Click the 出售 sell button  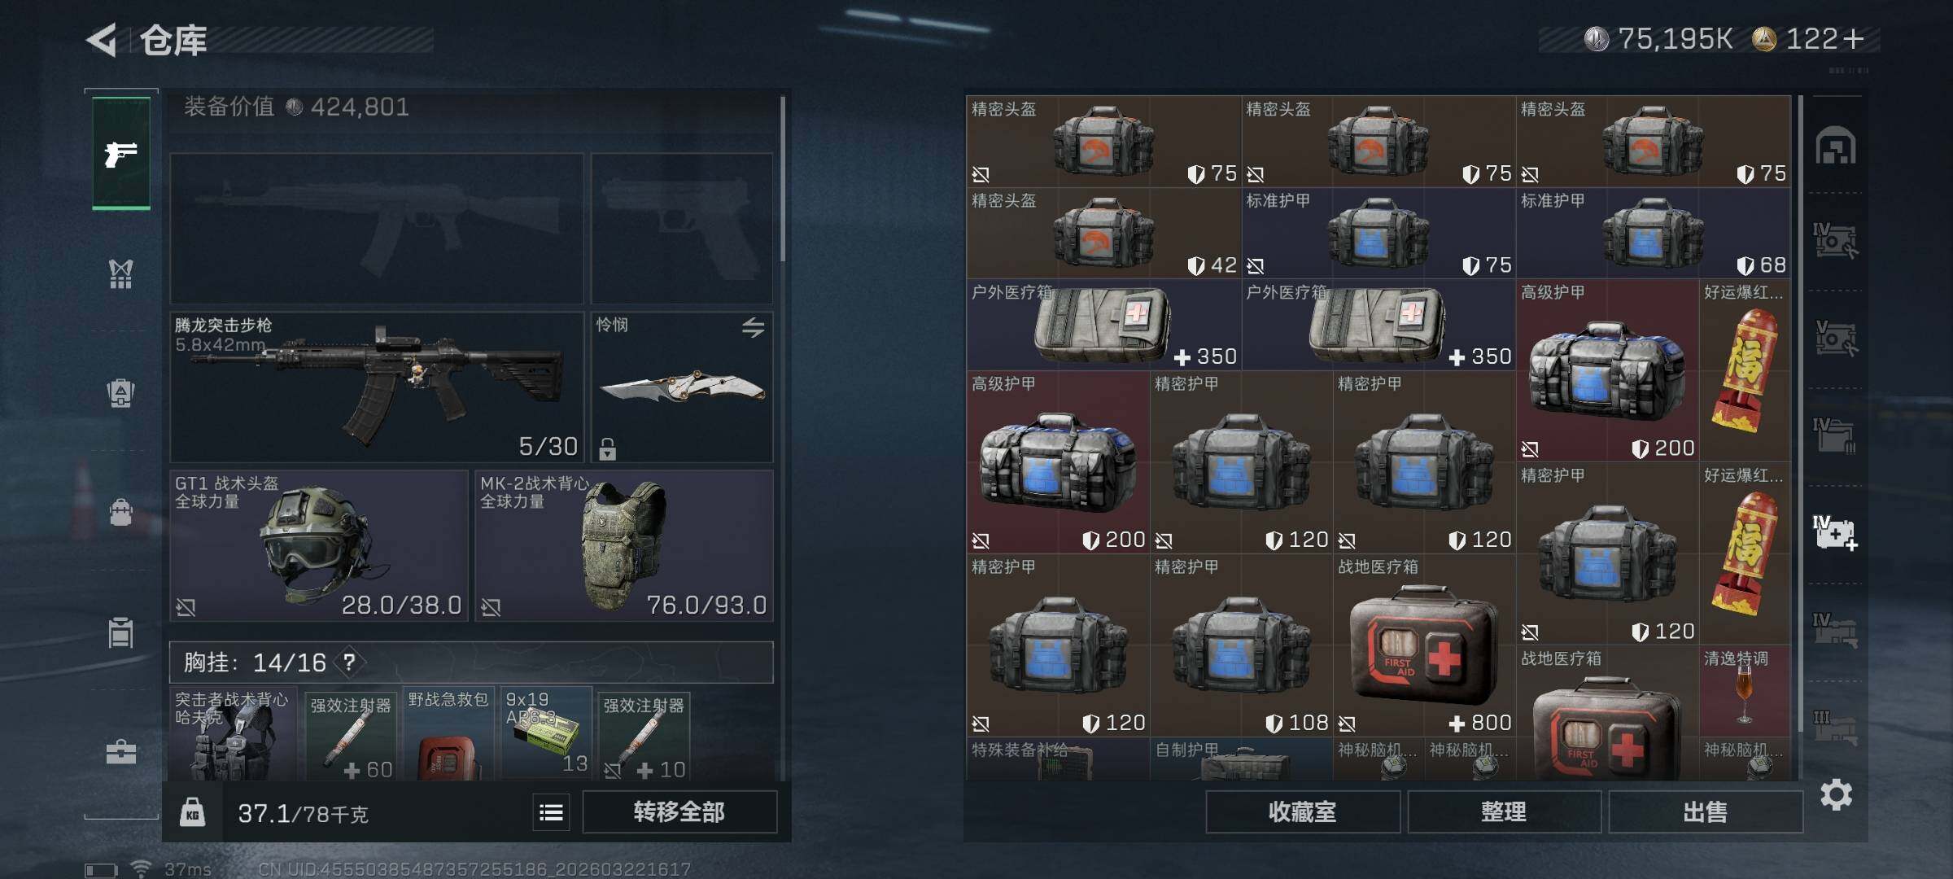(1705, 812)
